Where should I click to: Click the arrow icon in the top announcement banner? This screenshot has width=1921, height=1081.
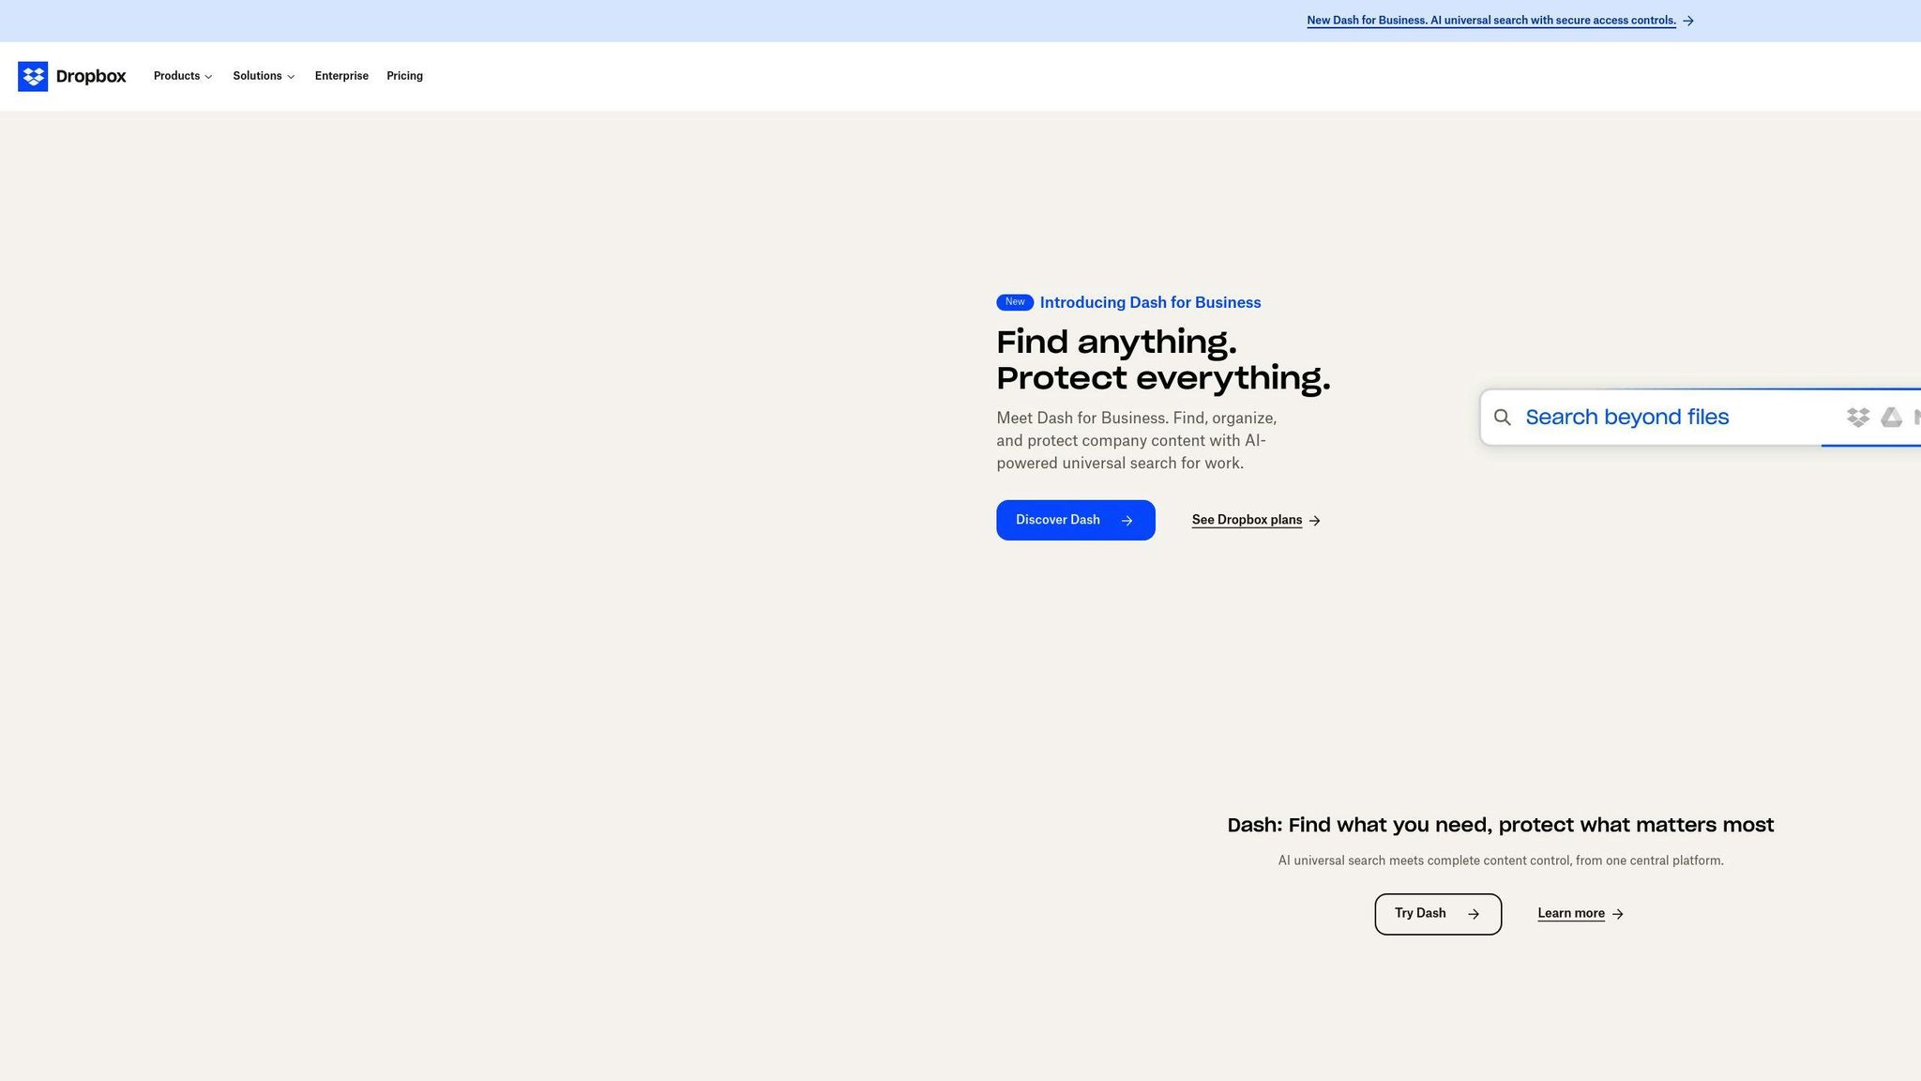click(1688, 20)
